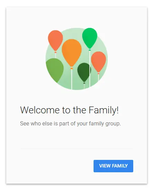This screenshot has height=194, width=155.
Task: Click the thin horizontal divider line
Action: pos(77,149)
